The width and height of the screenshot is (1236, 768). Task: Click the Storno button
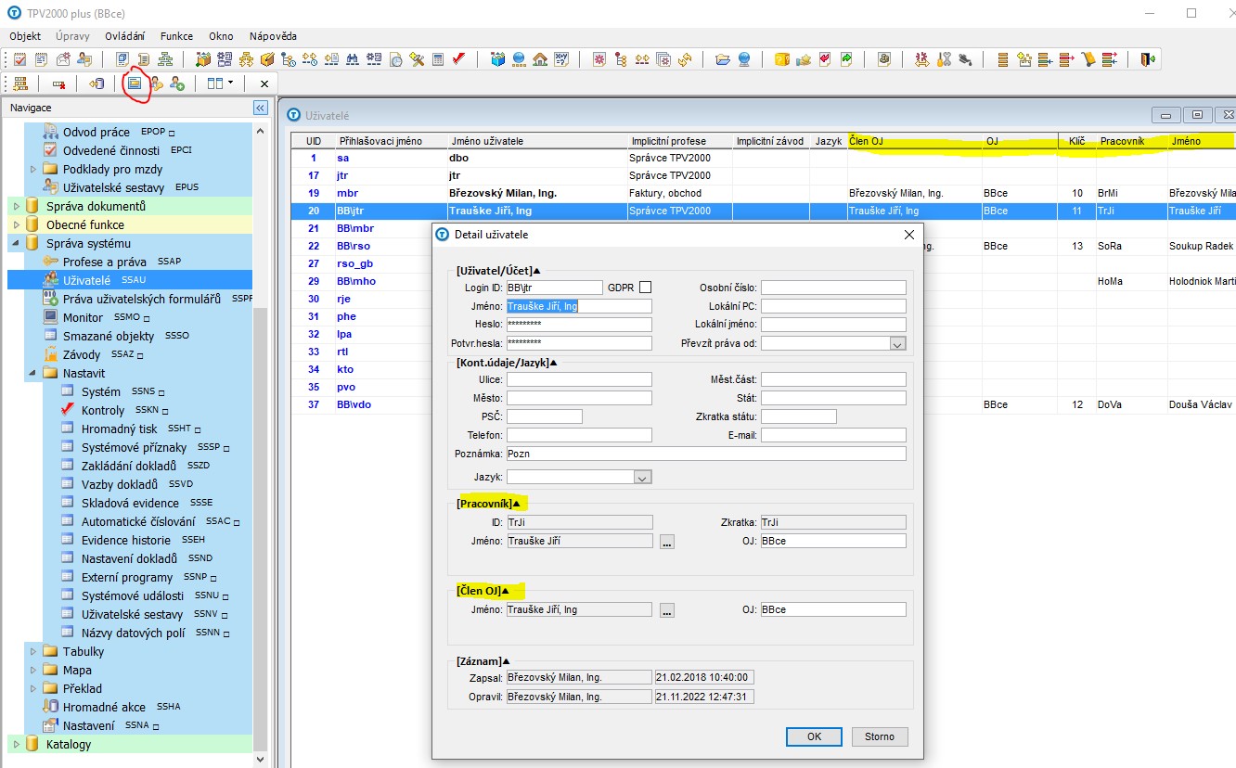click(x=879, y=736)
